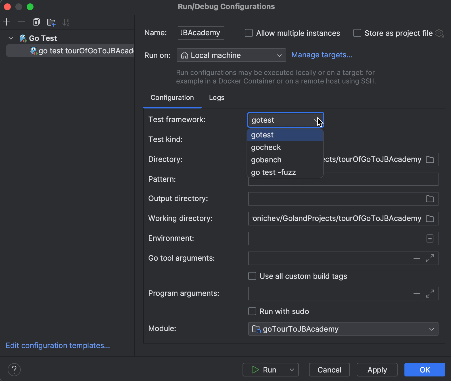The height and width of the screenshot is (381, 451).
Task: Collapse the Go Test tree node
Action: point(11,38)
